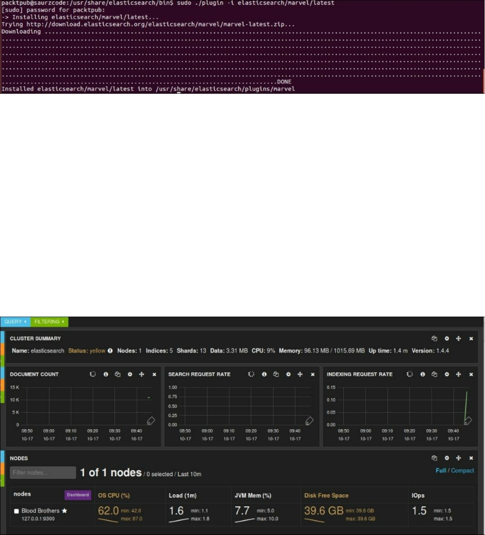Open Nodes panel settings gear

pos(447,458)
